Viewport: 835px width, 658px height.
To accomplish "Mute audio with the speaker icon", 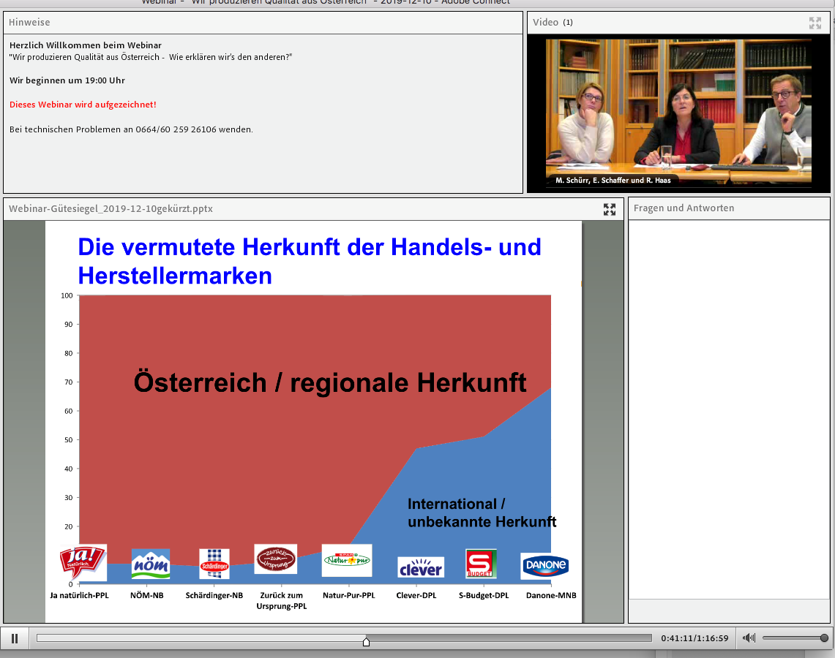I will pos(749,638).
